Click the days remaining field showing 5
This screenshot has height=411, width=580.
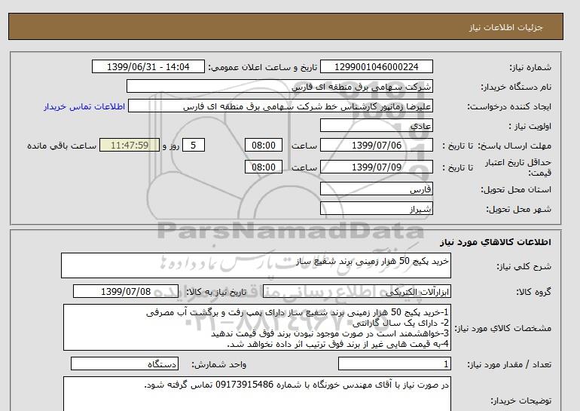pyautogui.click(x=194, y=146)
